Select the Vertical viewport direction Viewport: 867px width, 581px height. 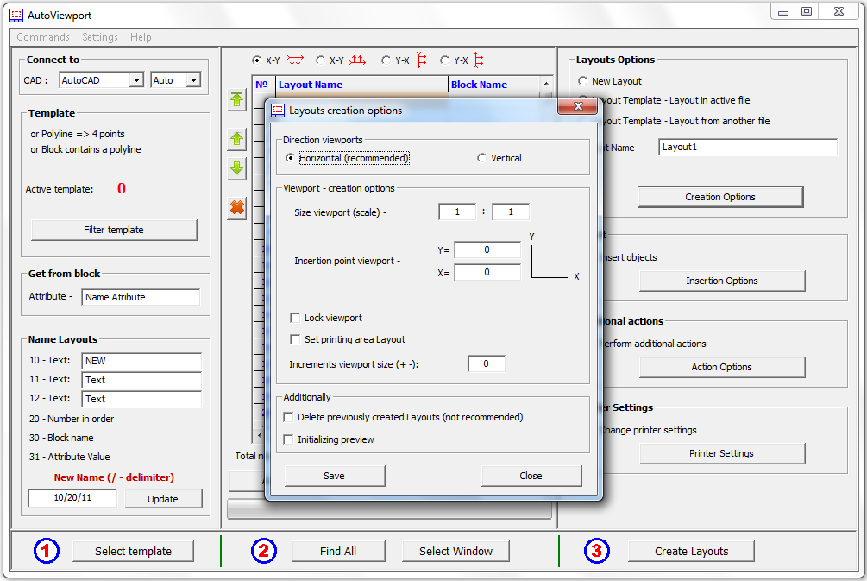point(482,158)
